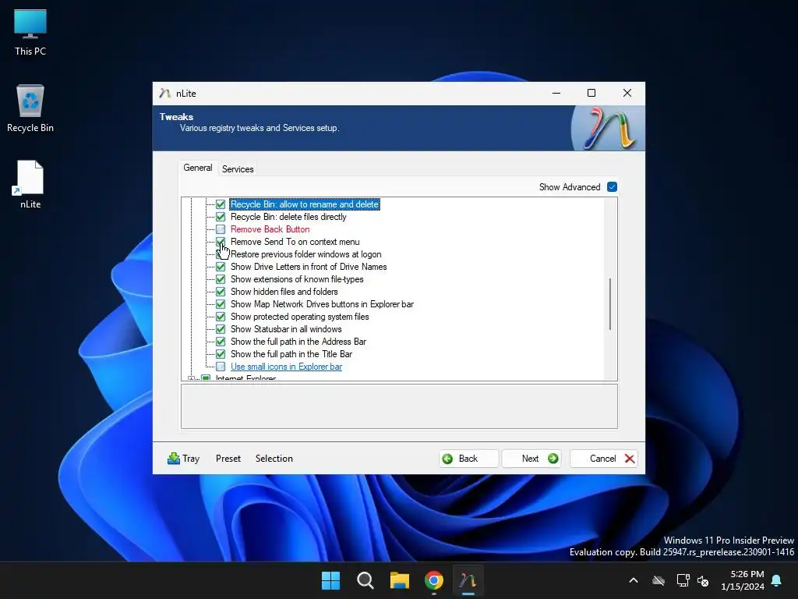Image resolution: width=798 pixels, height=599 pixels.
Task: Open the taskbar clock and date
Action: [743, 580]
